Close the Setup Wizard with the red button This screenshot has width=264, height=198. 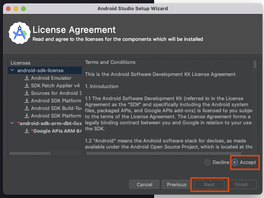[8, 9]
